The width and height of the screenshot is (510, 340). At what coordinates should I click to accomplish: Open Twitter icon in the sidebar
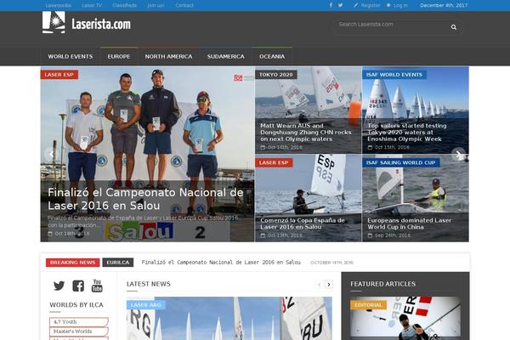(x=59, y=286)
